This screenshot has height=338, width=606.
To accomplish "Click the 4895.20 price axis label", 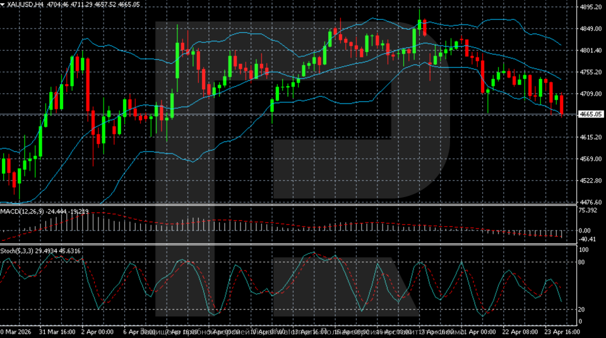I will (588, 7).
